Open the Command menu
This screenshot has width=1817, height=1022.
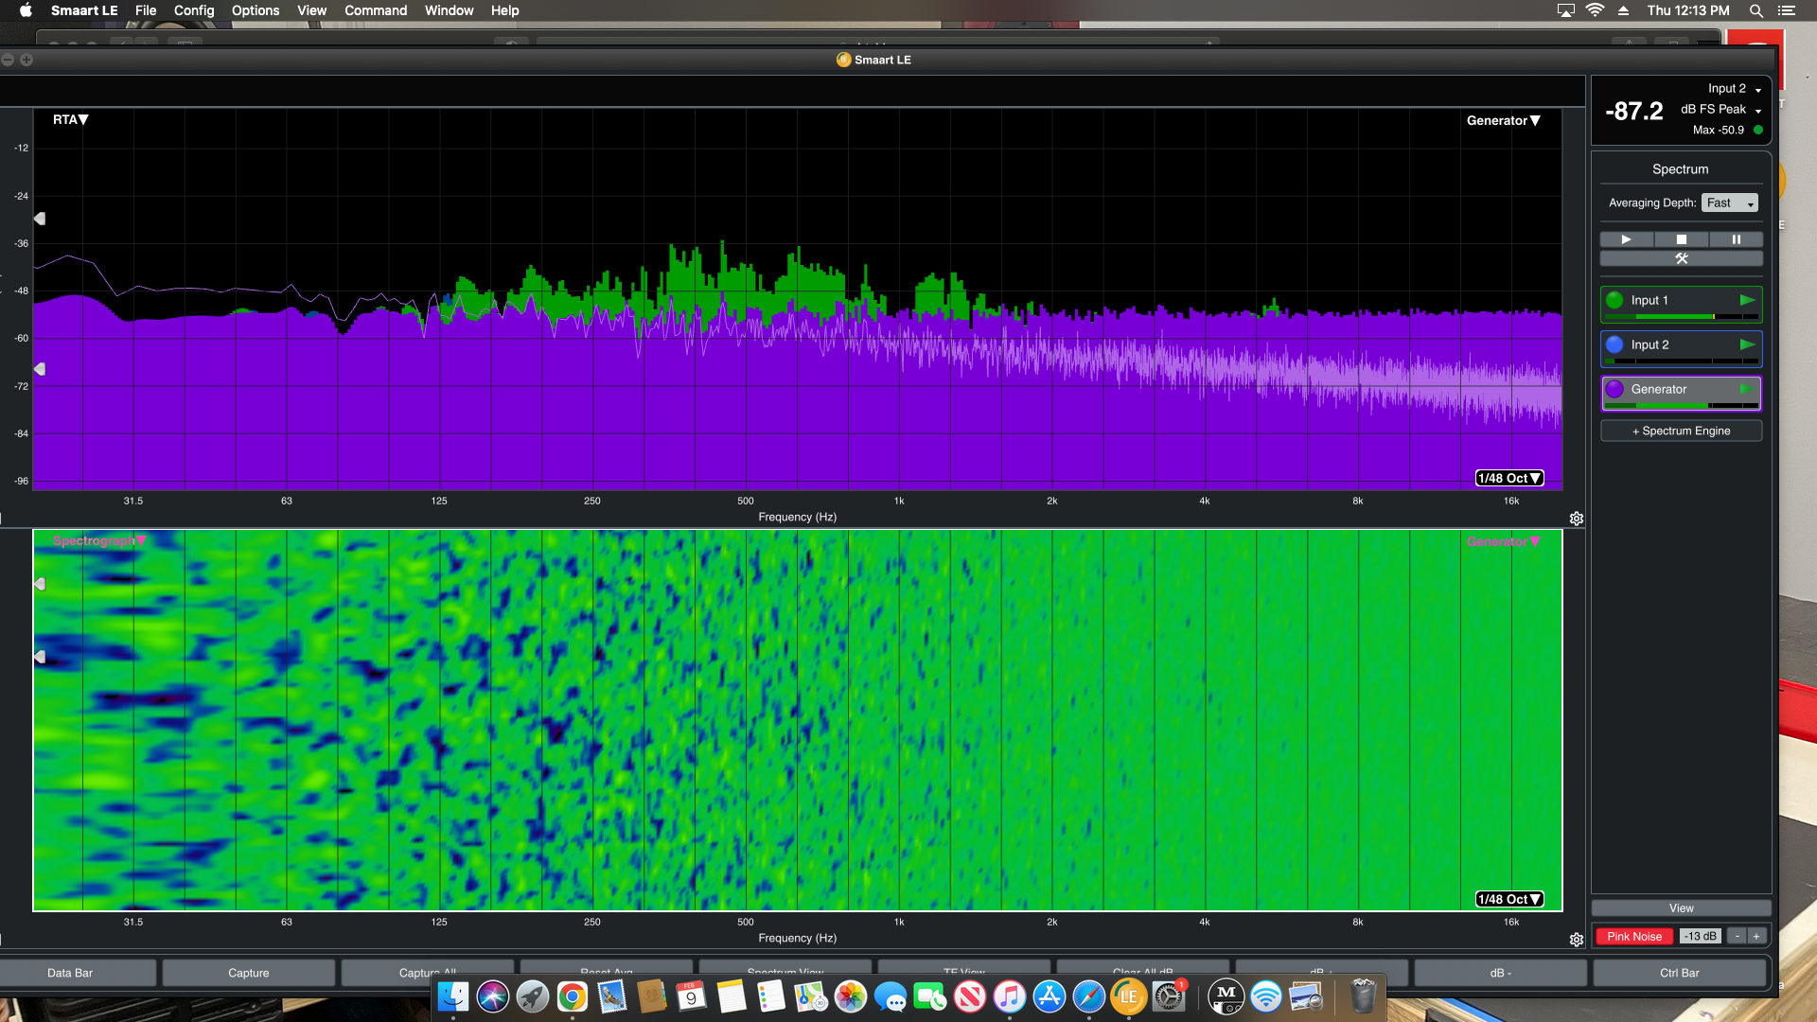point(376,10)
